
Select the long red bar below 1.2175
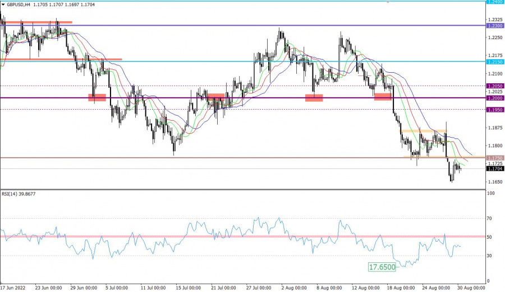(x=62, y=59)
